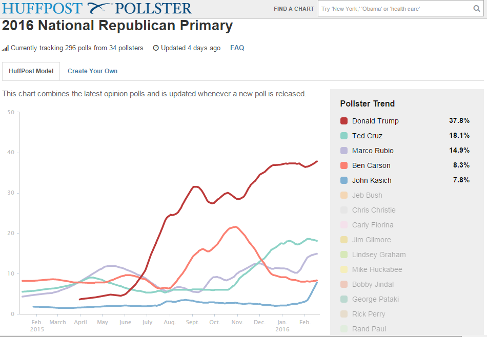This screenshot has width=487, height=337.
Task: Click John Kasich's blue legend swatch
Action: pos(344,180)
